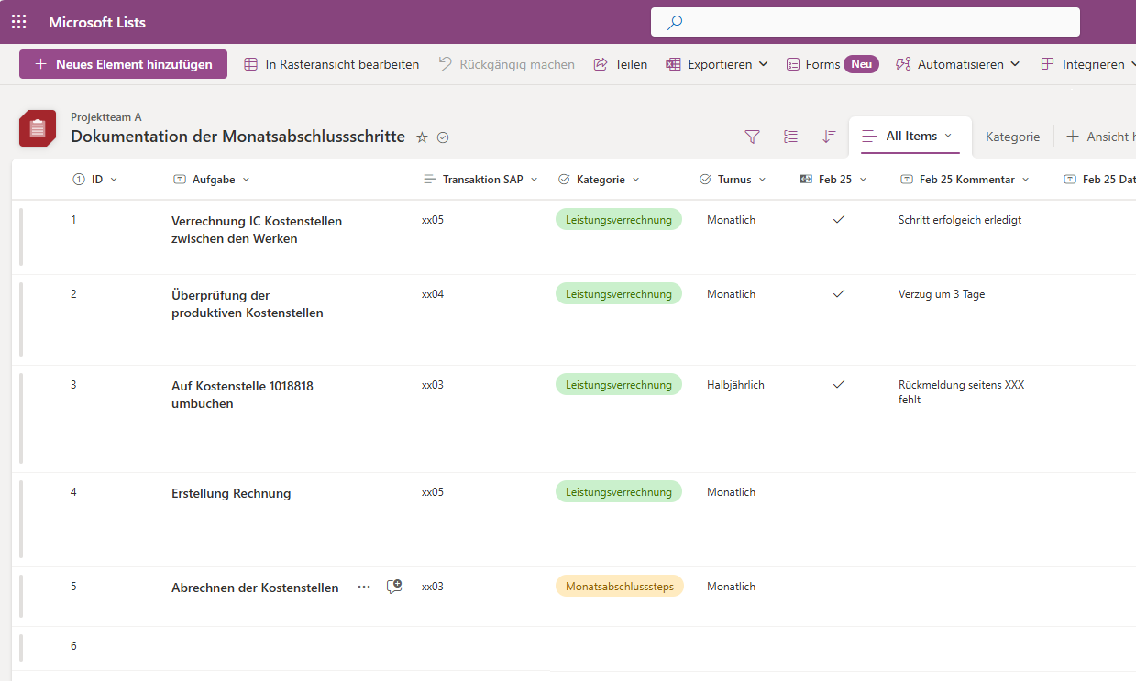Expand the Automatisieren menu
The image size is (1136, 681).
(x=957, y=64)
